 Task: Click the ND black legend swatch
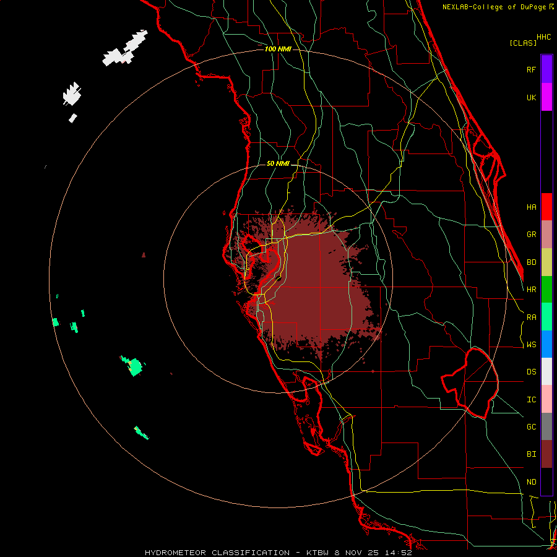546,481
